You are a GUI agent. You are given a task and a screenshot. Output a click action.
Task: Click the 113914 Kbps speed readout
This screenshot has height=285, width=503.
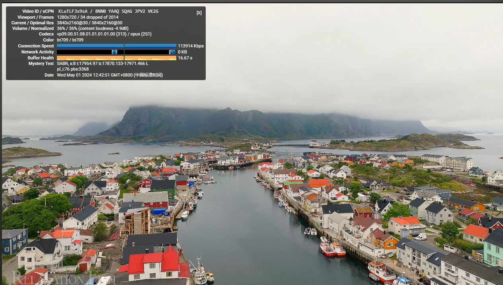click(x=191, y=46)
